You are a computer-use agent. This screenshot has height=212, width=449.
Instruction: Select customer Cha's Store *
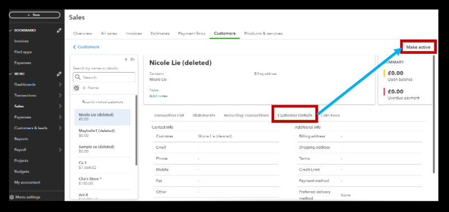click(102, 181)
